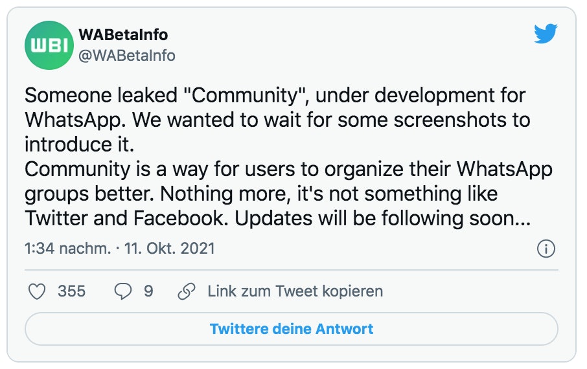Viewport: 587px width, 369px height.
Task: Like the tweet with the heart icon
Action: (x=38, y=291)
